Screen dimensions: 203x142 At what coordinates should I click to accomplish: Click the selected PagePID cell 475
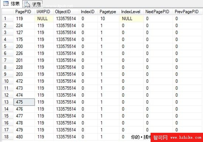[x=24, y=102]
